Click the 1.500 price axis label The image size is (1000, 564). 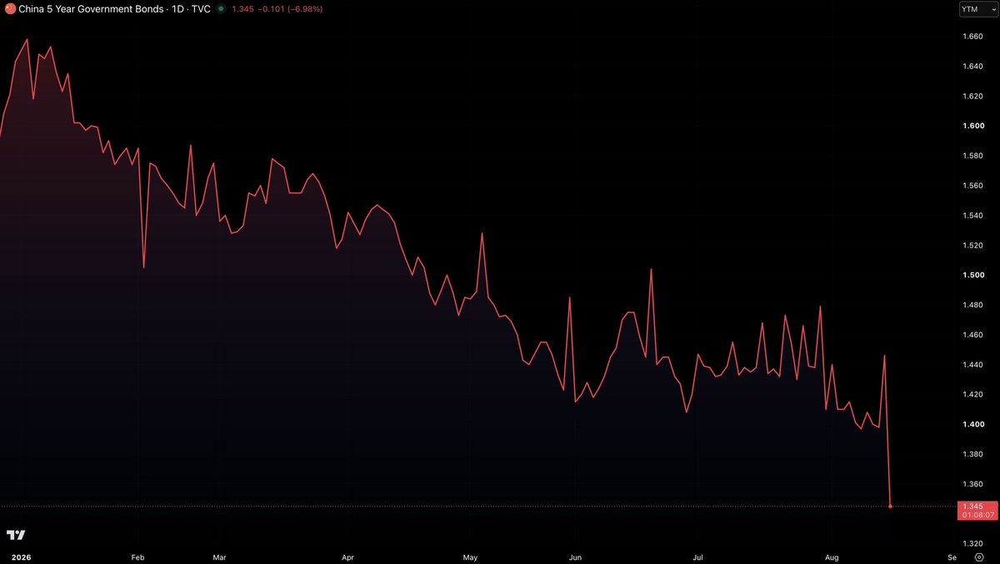tap(973, 275)
